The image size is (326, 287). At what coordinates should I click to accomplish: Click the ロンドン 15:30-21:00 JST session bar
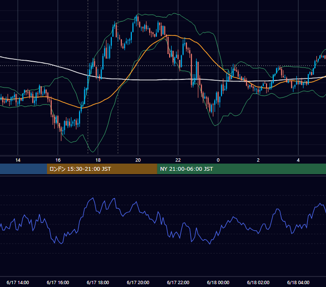pos(102,169)
